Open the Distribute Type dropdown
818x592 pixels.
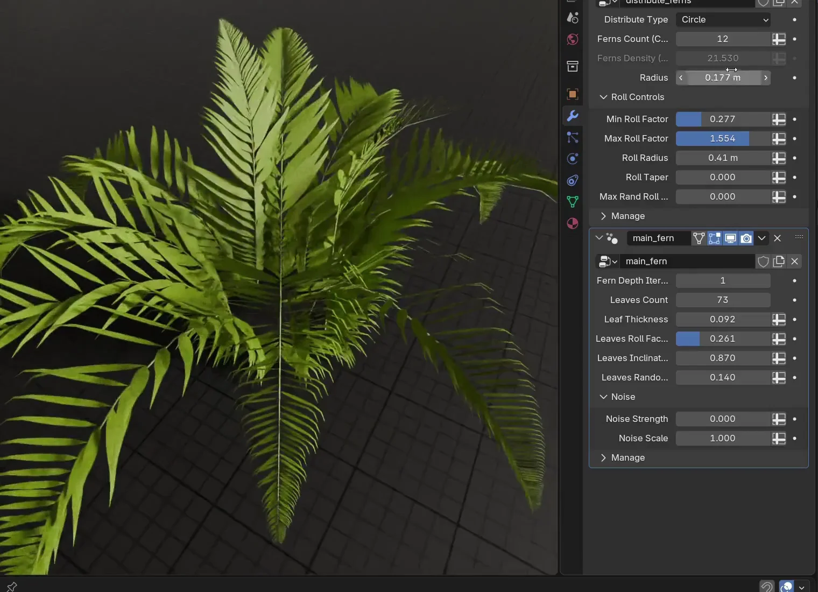(723, 20)
